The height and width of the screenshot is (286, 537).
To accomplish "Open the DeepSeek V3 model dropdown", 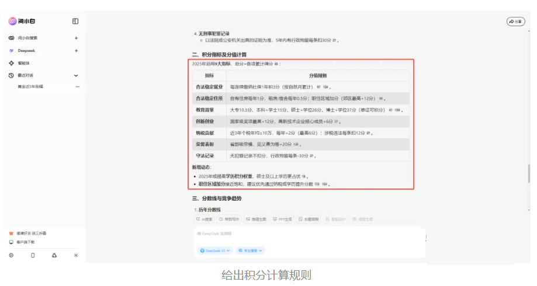I will click(215, 250).
